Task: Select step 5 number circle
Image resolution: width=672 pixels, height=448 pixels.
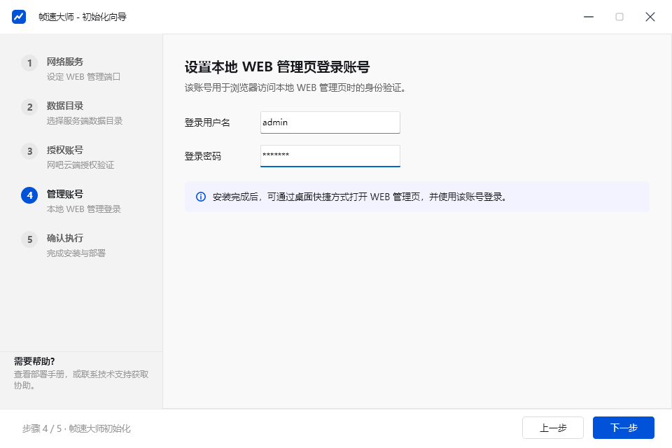Action: pos(29,239)
